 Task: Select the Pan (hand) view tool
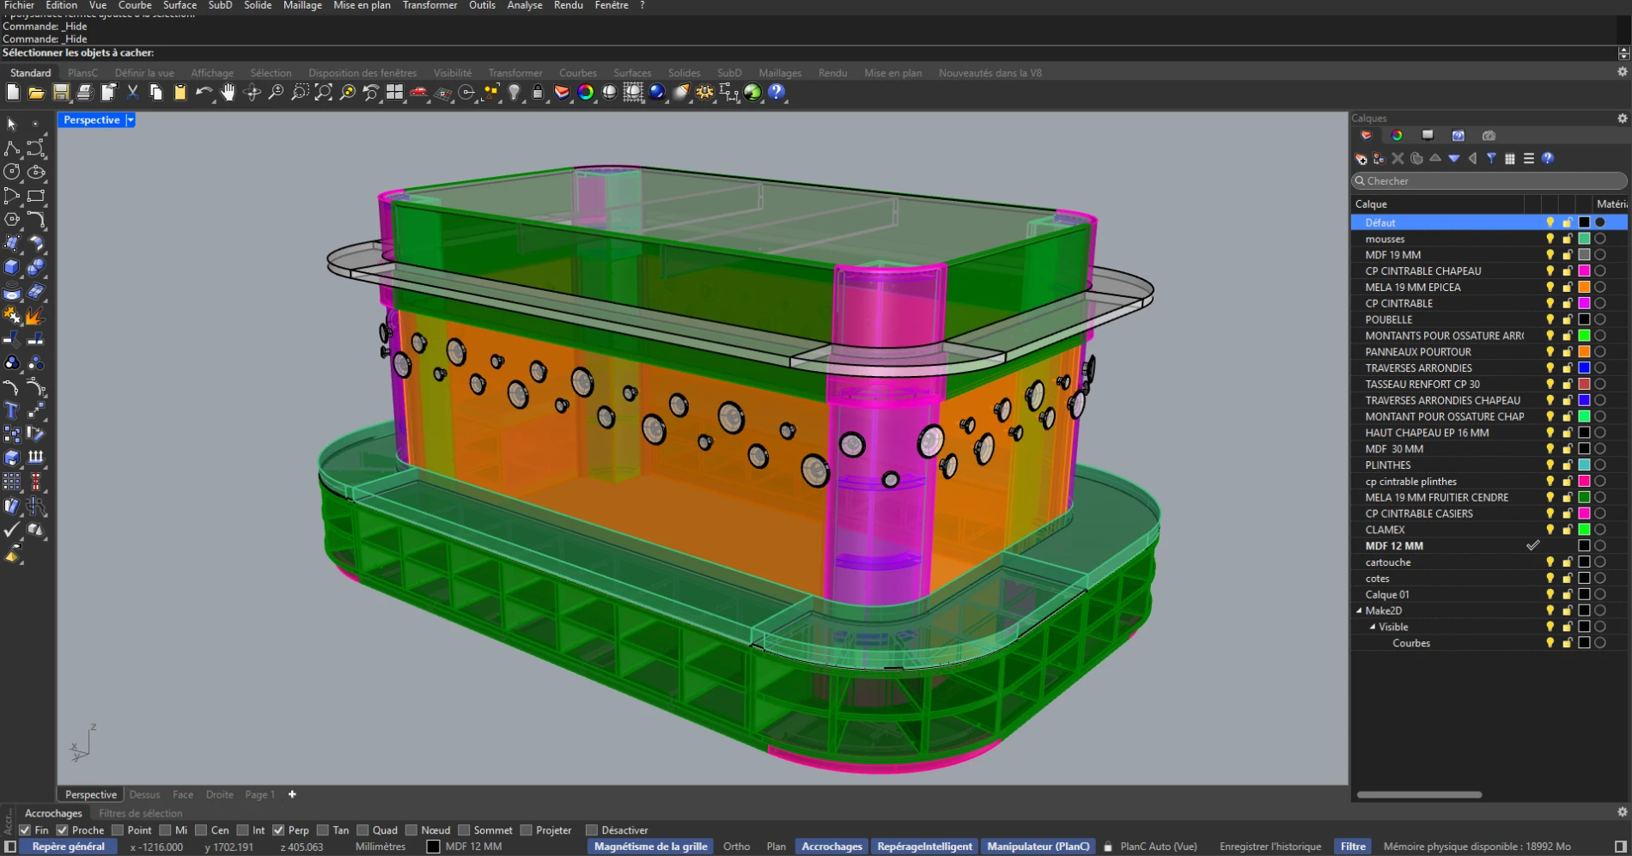point(228,93)
